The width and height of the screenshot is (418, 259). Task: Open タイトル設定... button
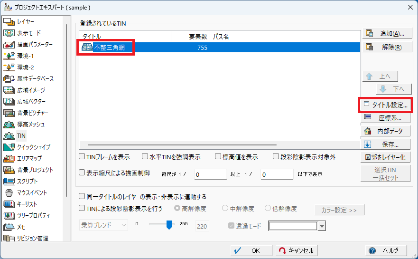point(385,105)
